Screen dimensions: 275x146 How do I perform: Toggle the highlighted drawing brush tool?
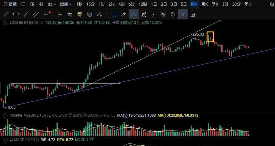point(134,14)
